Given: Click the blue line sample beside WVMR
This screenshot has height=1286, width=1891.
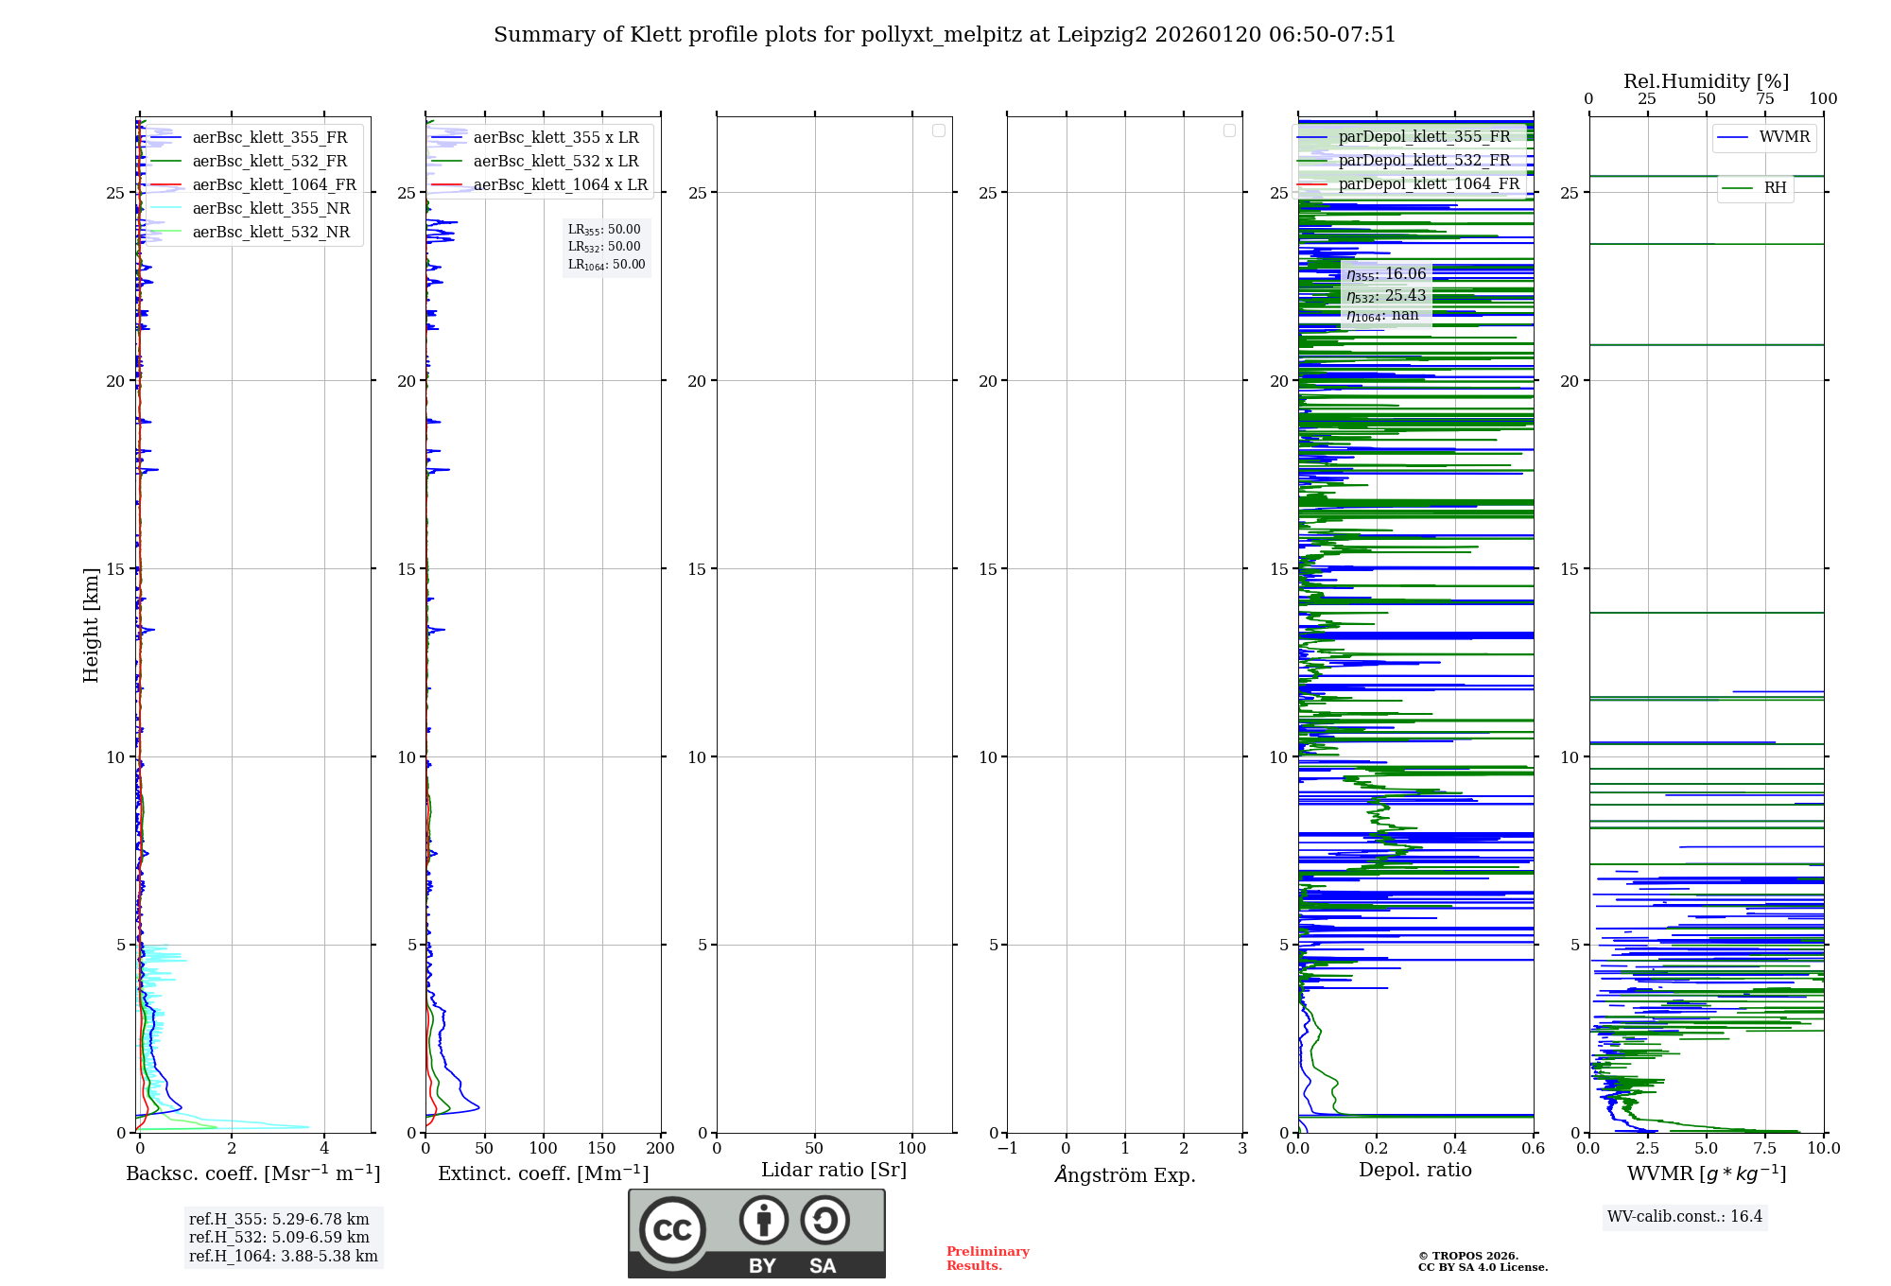Looking at the screenshot, I should [1732, 137].
